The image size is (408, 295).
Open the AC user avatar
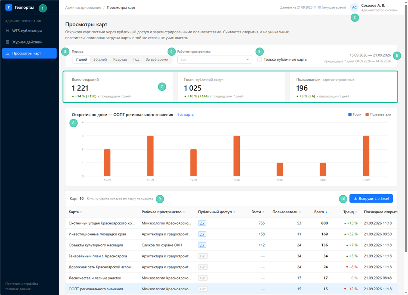pyautogui.click(x=354, y=7)
